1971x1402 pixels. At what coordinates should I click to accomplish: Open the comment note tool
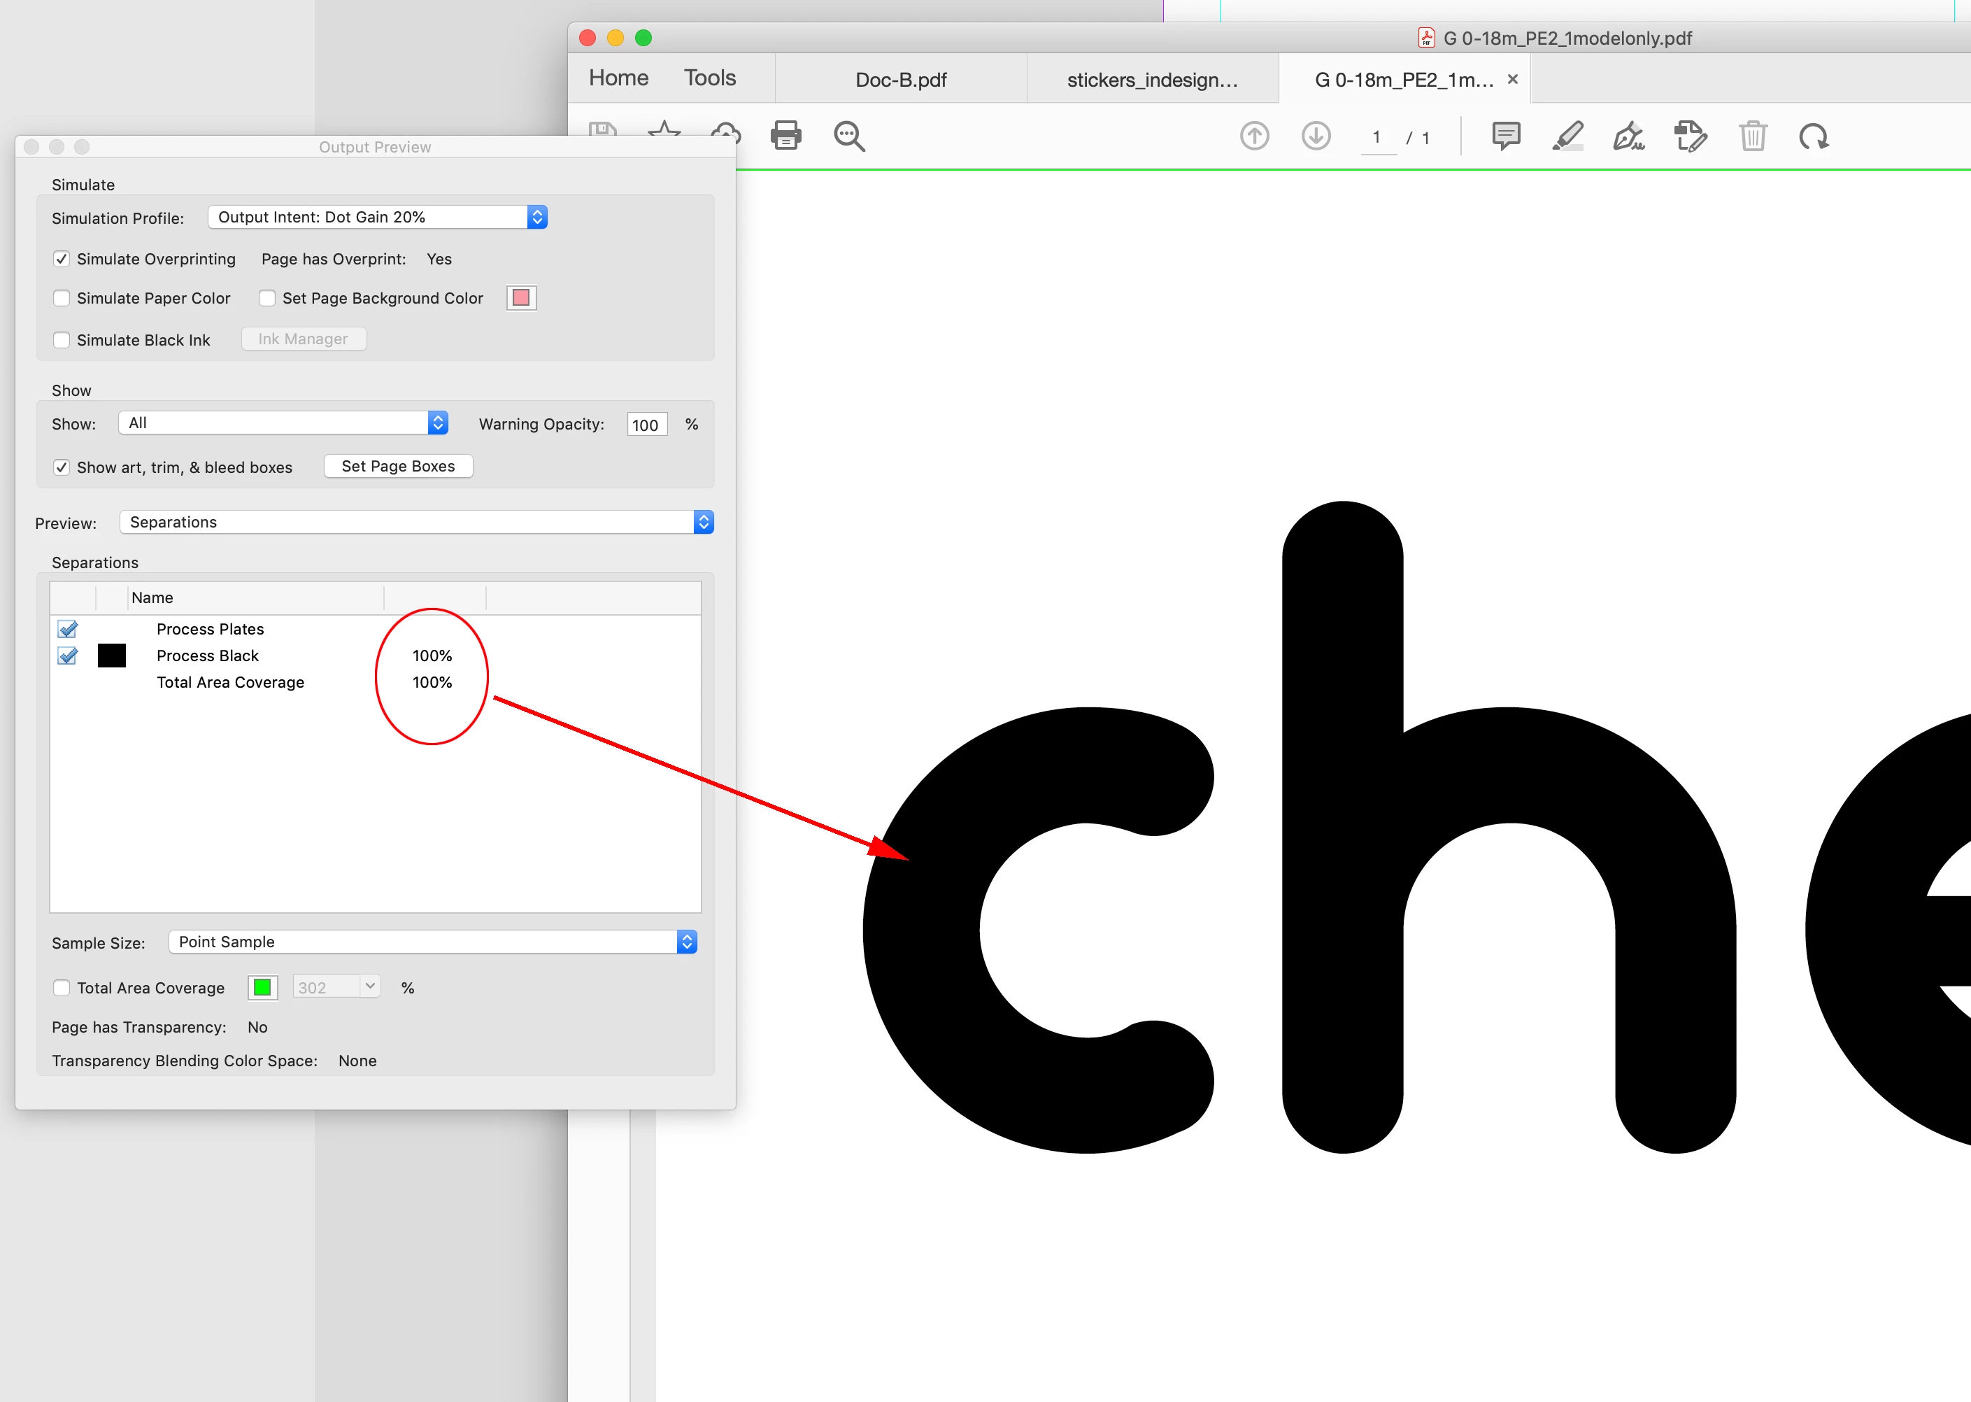tap(1506, 136)
